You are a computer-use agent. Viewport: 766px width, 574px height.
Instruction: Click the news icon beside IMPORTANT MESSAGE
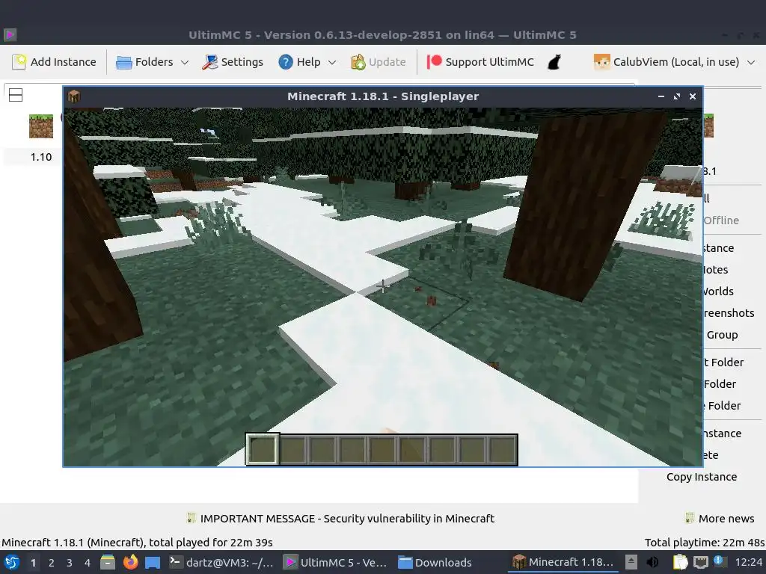coord(191,518)
